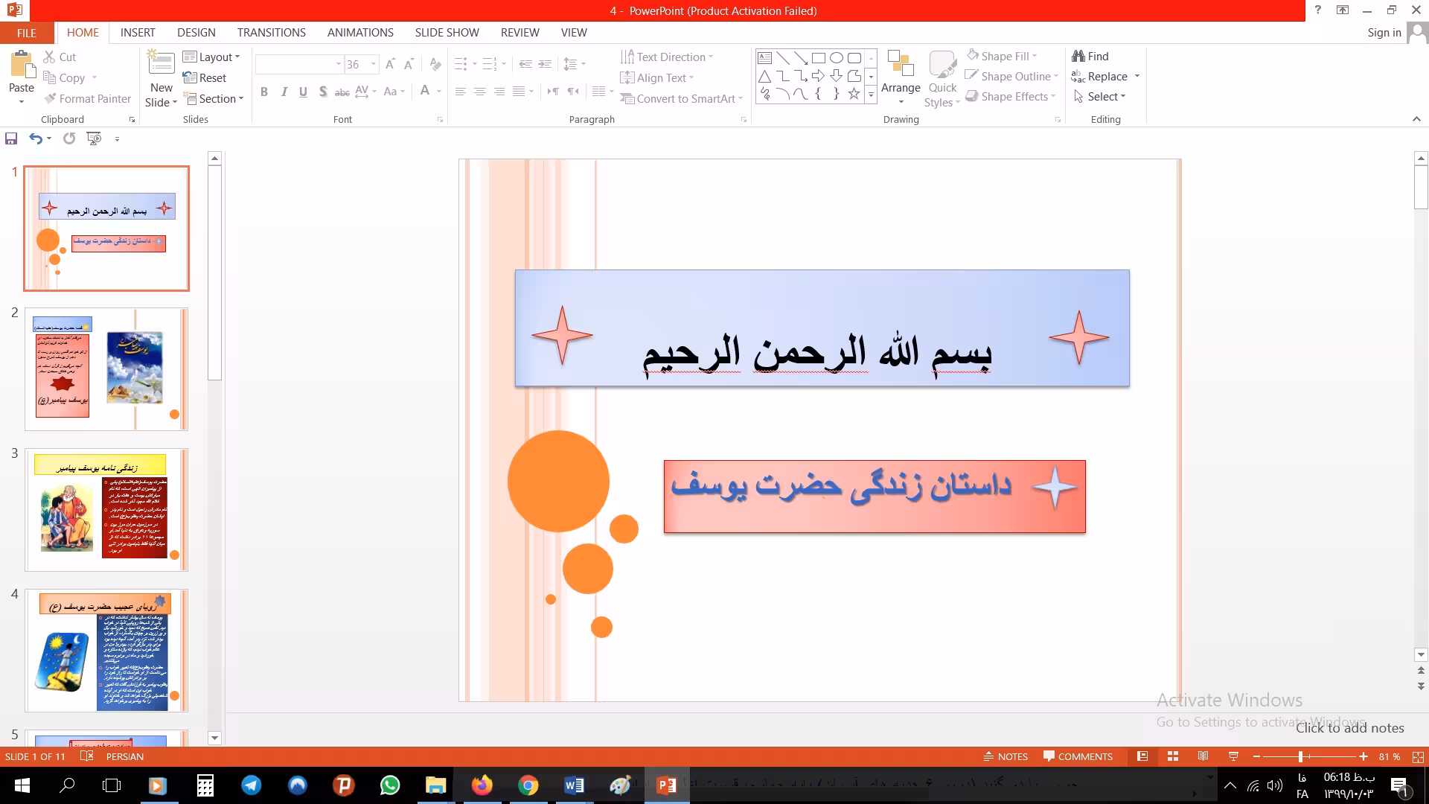Apply bold formatting to text
The height and width of the screenshot is (804, 1429).
pyautogui.click(x=263, y=92)
